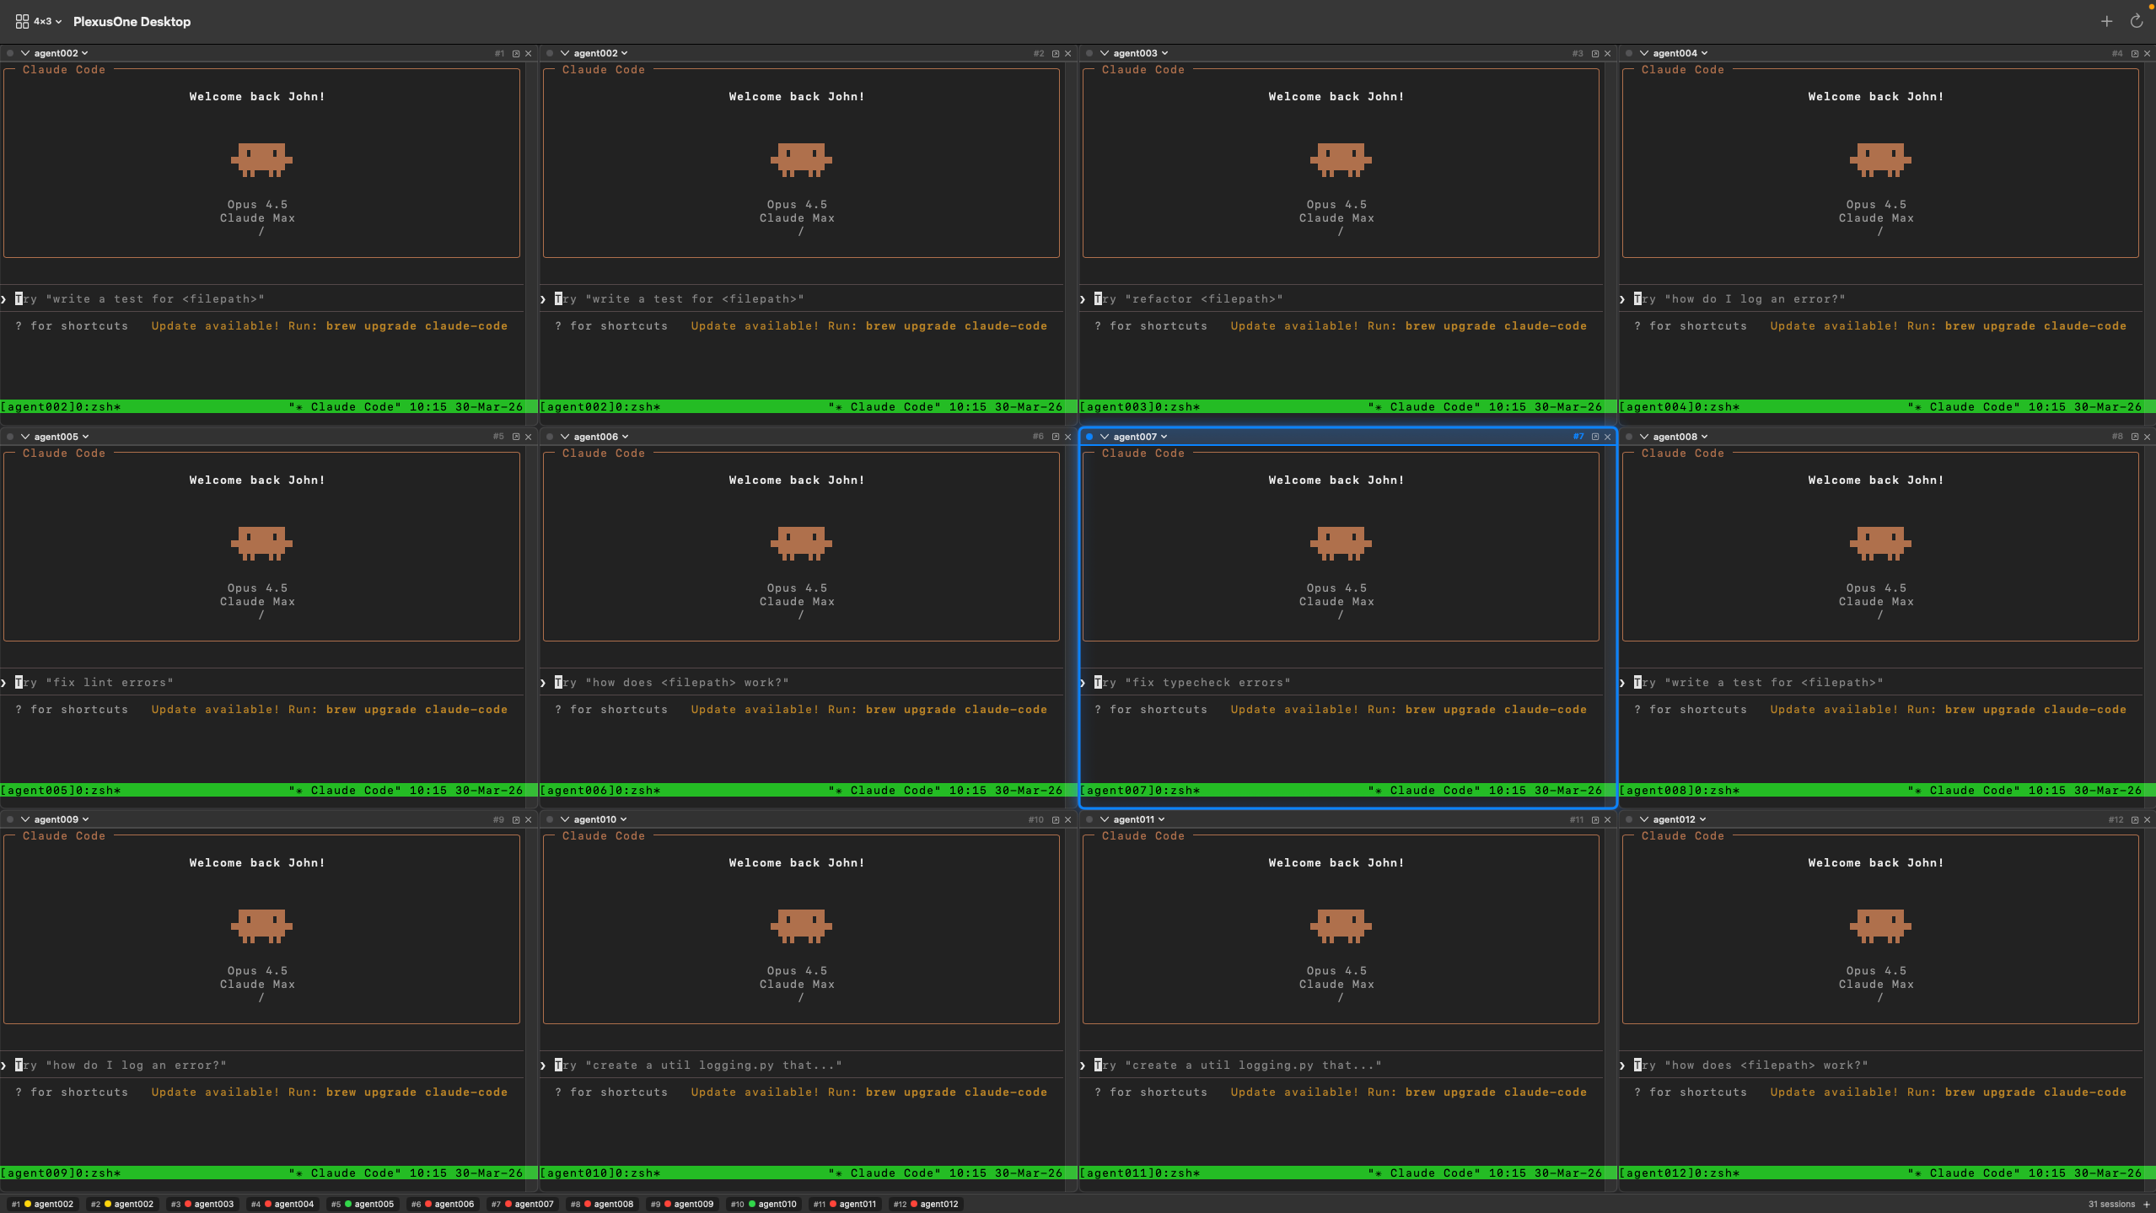Image resolution: width=2156 pixels, height=1213 pixels.
Task: Toggle the blue status dot on agent007
Action: 1089,437
